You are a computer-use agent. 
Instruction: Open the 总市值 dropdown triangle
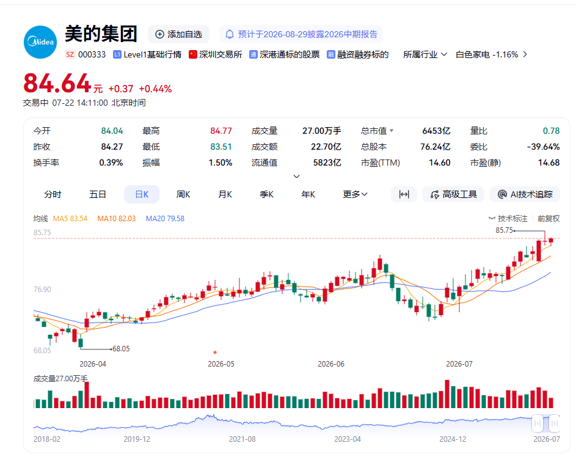(x=392, y=130)
